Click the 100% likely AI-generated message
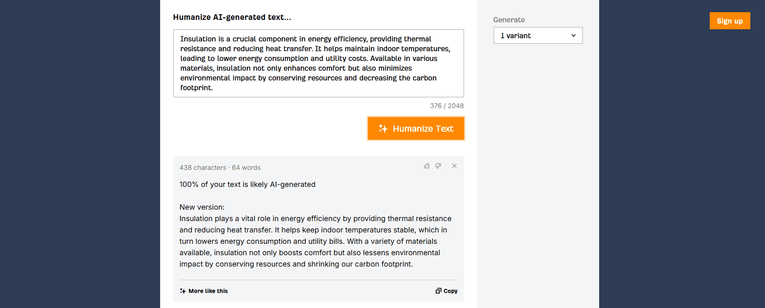765x308 pixels. point(247,184)
